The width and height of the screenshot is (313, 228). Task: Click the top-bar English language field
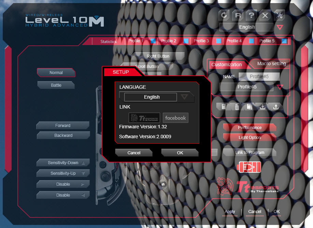pyautogui.click(x=246, y=27)
